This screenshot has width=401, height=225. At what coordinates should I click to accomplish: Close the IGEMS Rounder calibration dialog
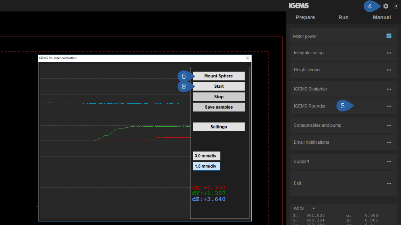point(247,58)
